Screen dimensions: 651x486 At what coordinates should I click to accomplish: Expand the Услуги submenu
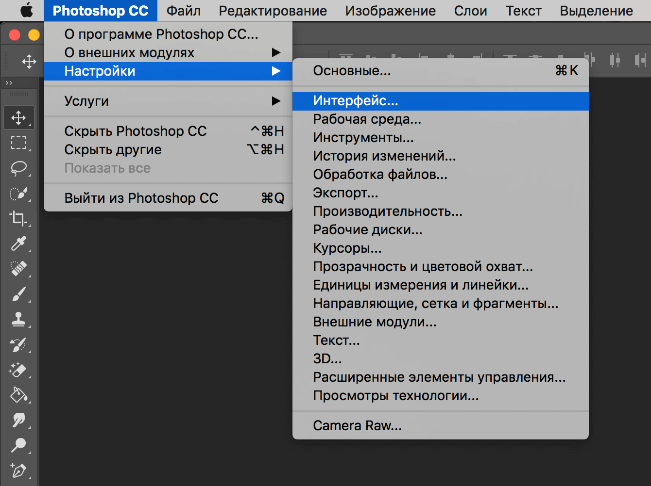tap(168, 101)
